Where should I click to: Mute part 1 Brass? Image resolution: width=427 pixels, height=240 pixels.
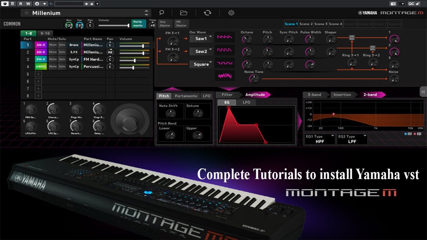tap(53, 45)
